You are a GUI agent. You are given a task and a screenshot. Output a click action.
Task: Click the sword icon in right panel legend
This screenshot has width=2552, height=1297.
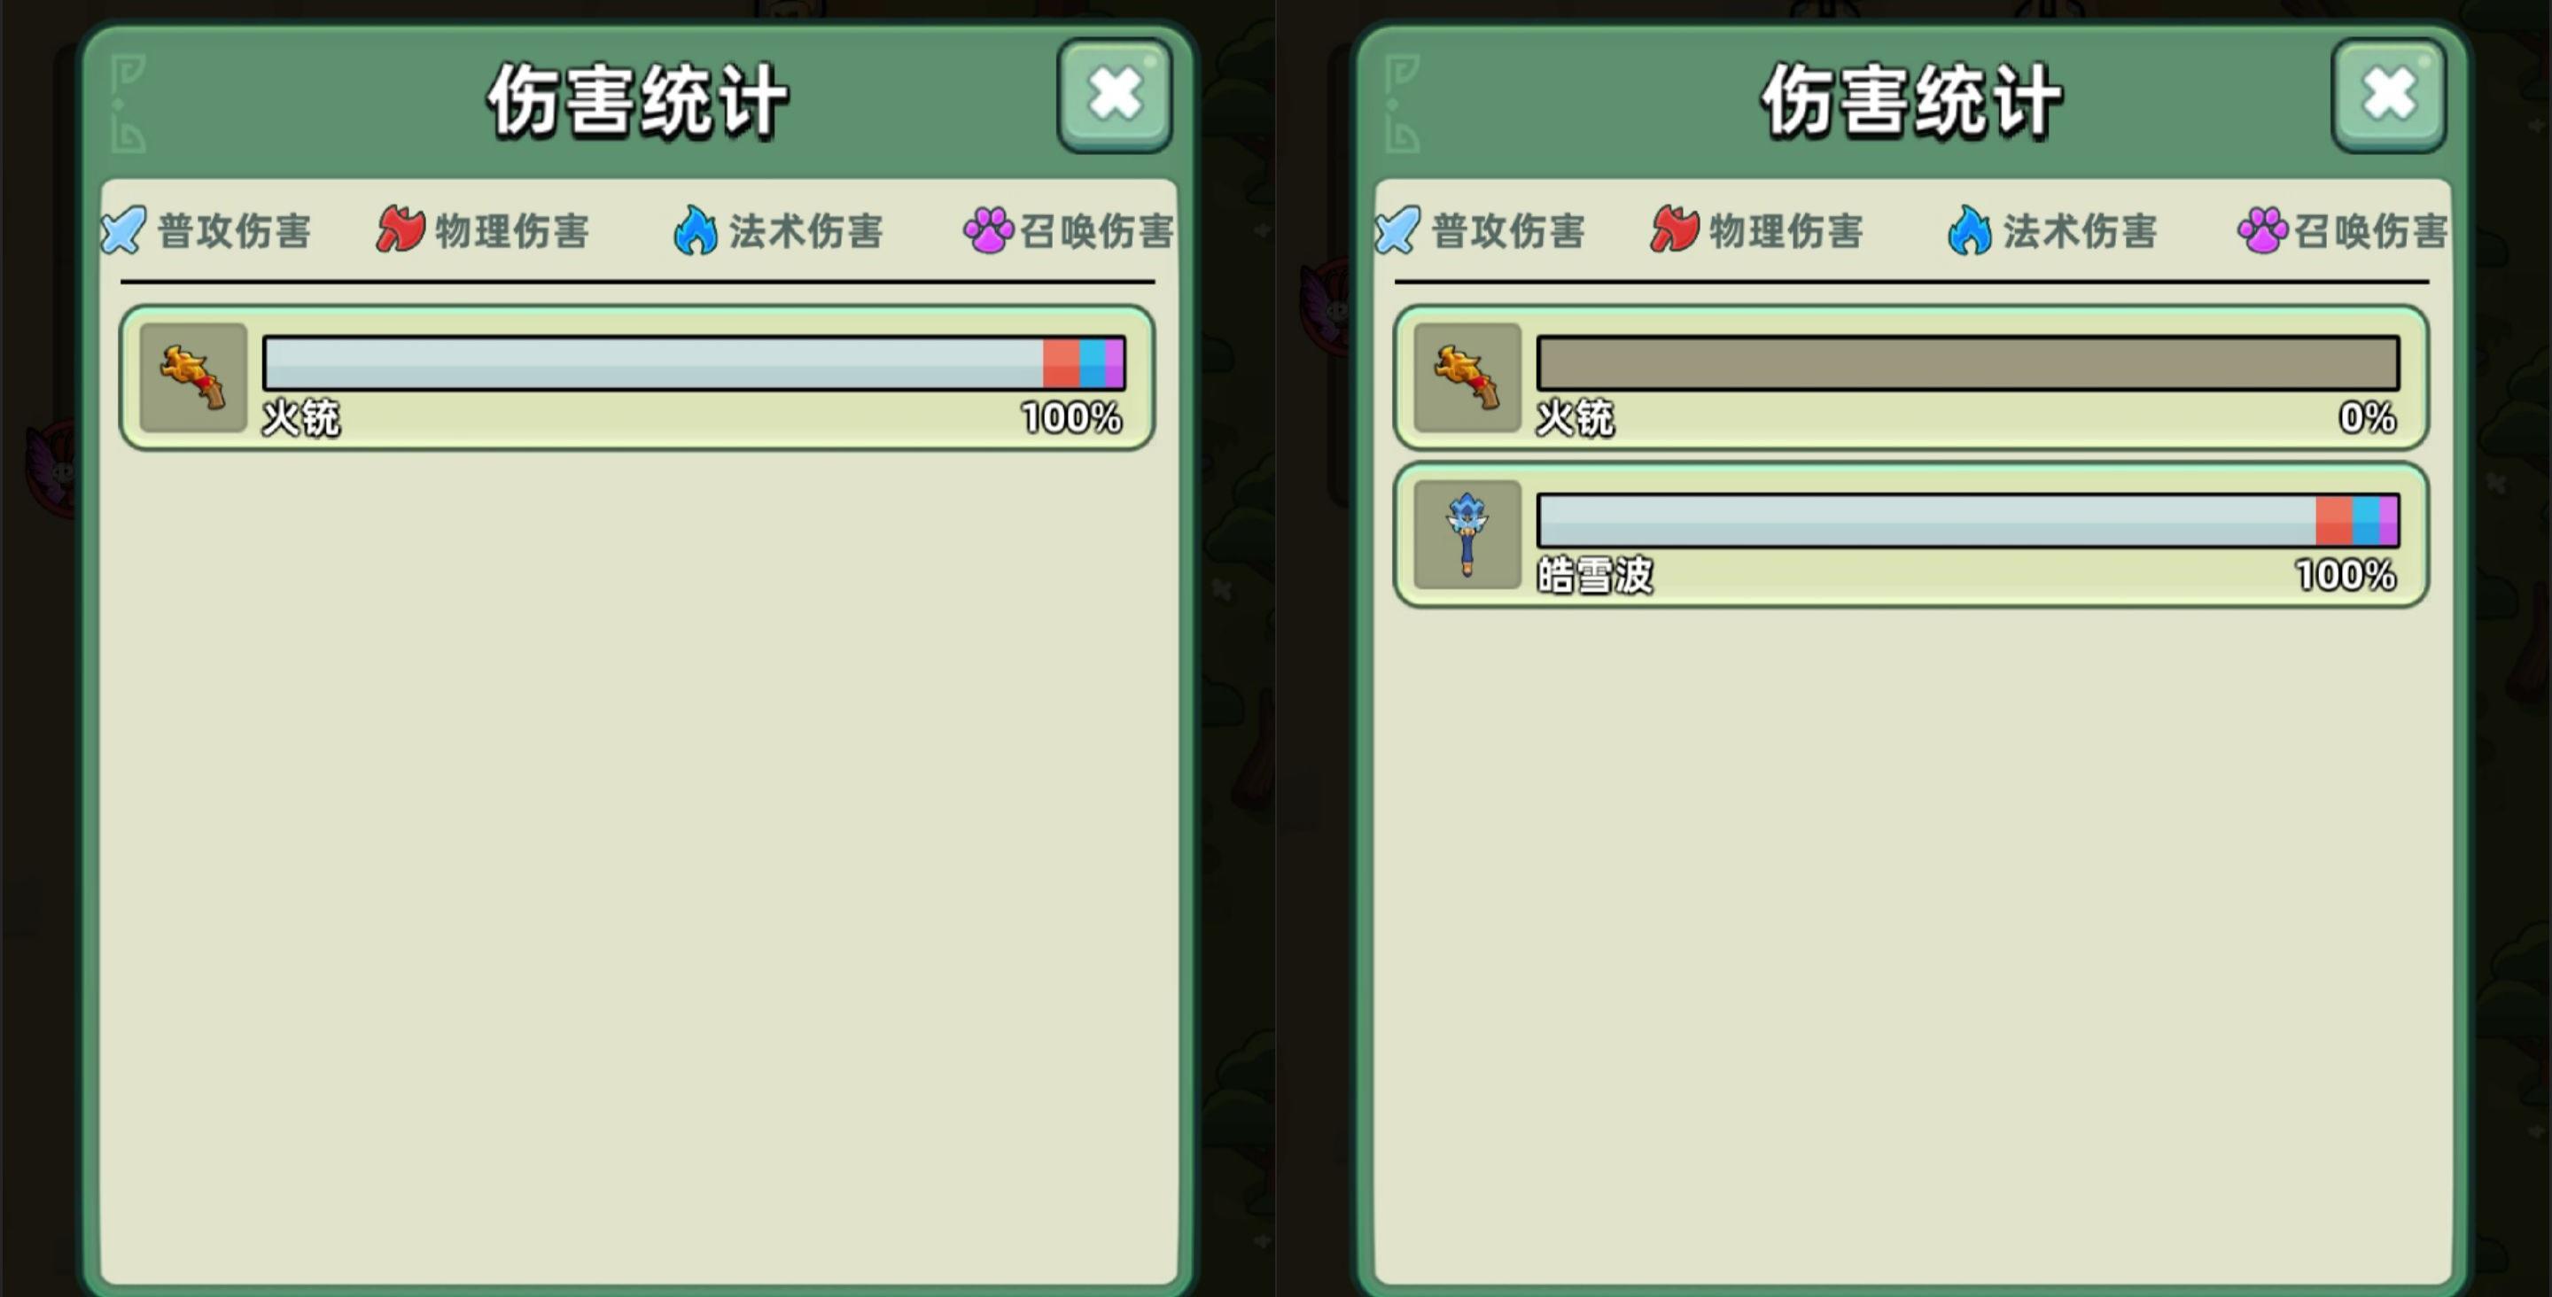pyautogui.click(x=1398, y=229)
